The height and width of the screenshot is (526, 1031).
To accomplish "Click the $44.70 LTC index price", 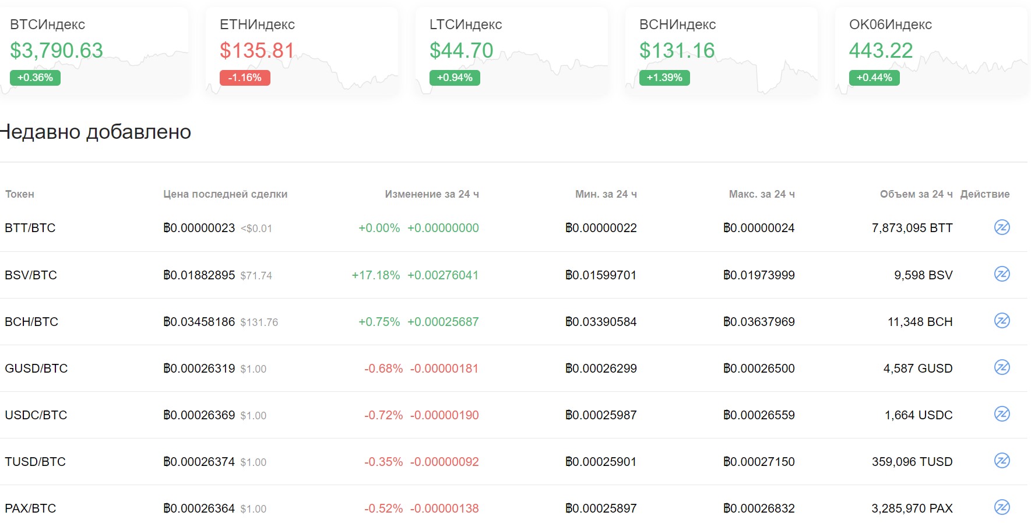I will [462, 51].
